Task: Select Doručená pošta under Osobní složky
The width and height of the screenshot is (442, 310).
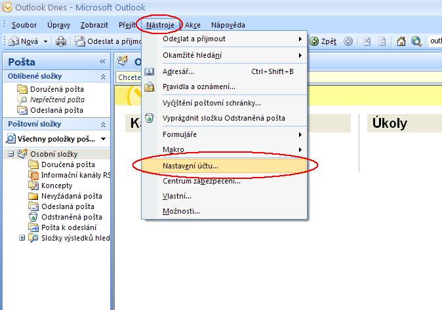Action: [x=68, y=165]
